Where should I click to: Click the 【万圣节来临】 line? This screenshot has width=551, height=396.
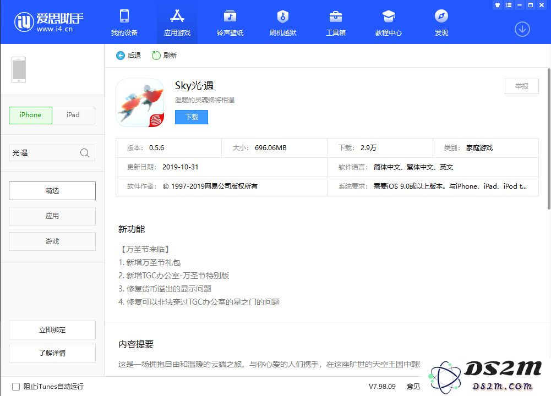145,249
